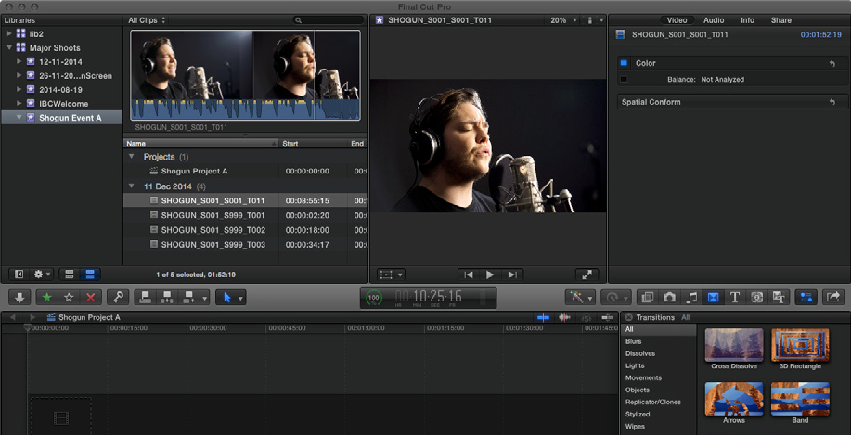Play the clip in the viewer
The image size is (851, 435).
pos(489,275)
